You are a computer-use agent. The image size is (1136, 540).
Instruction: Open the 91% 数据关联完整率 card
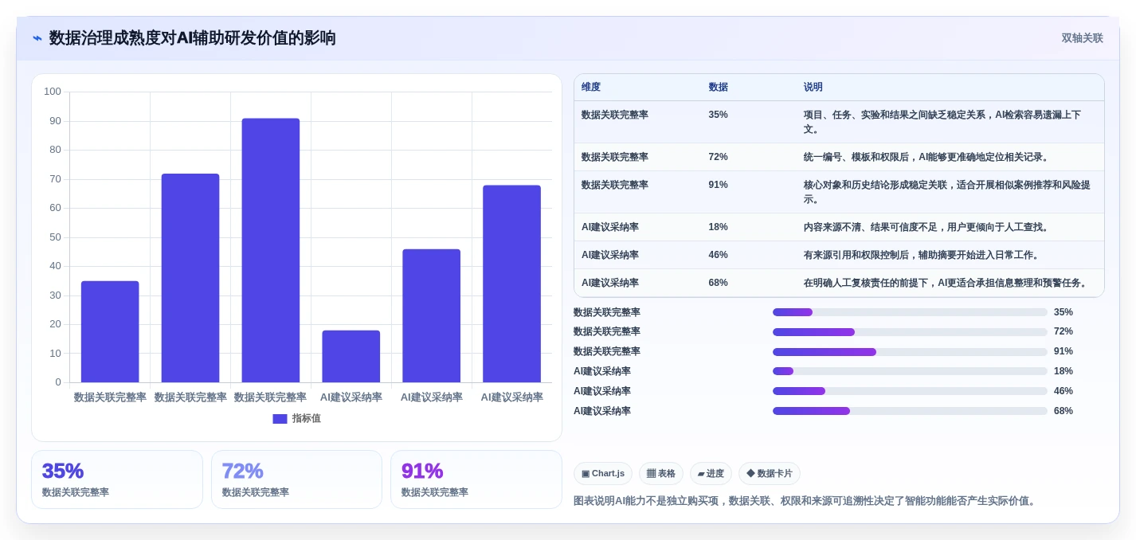click(476, 479)
